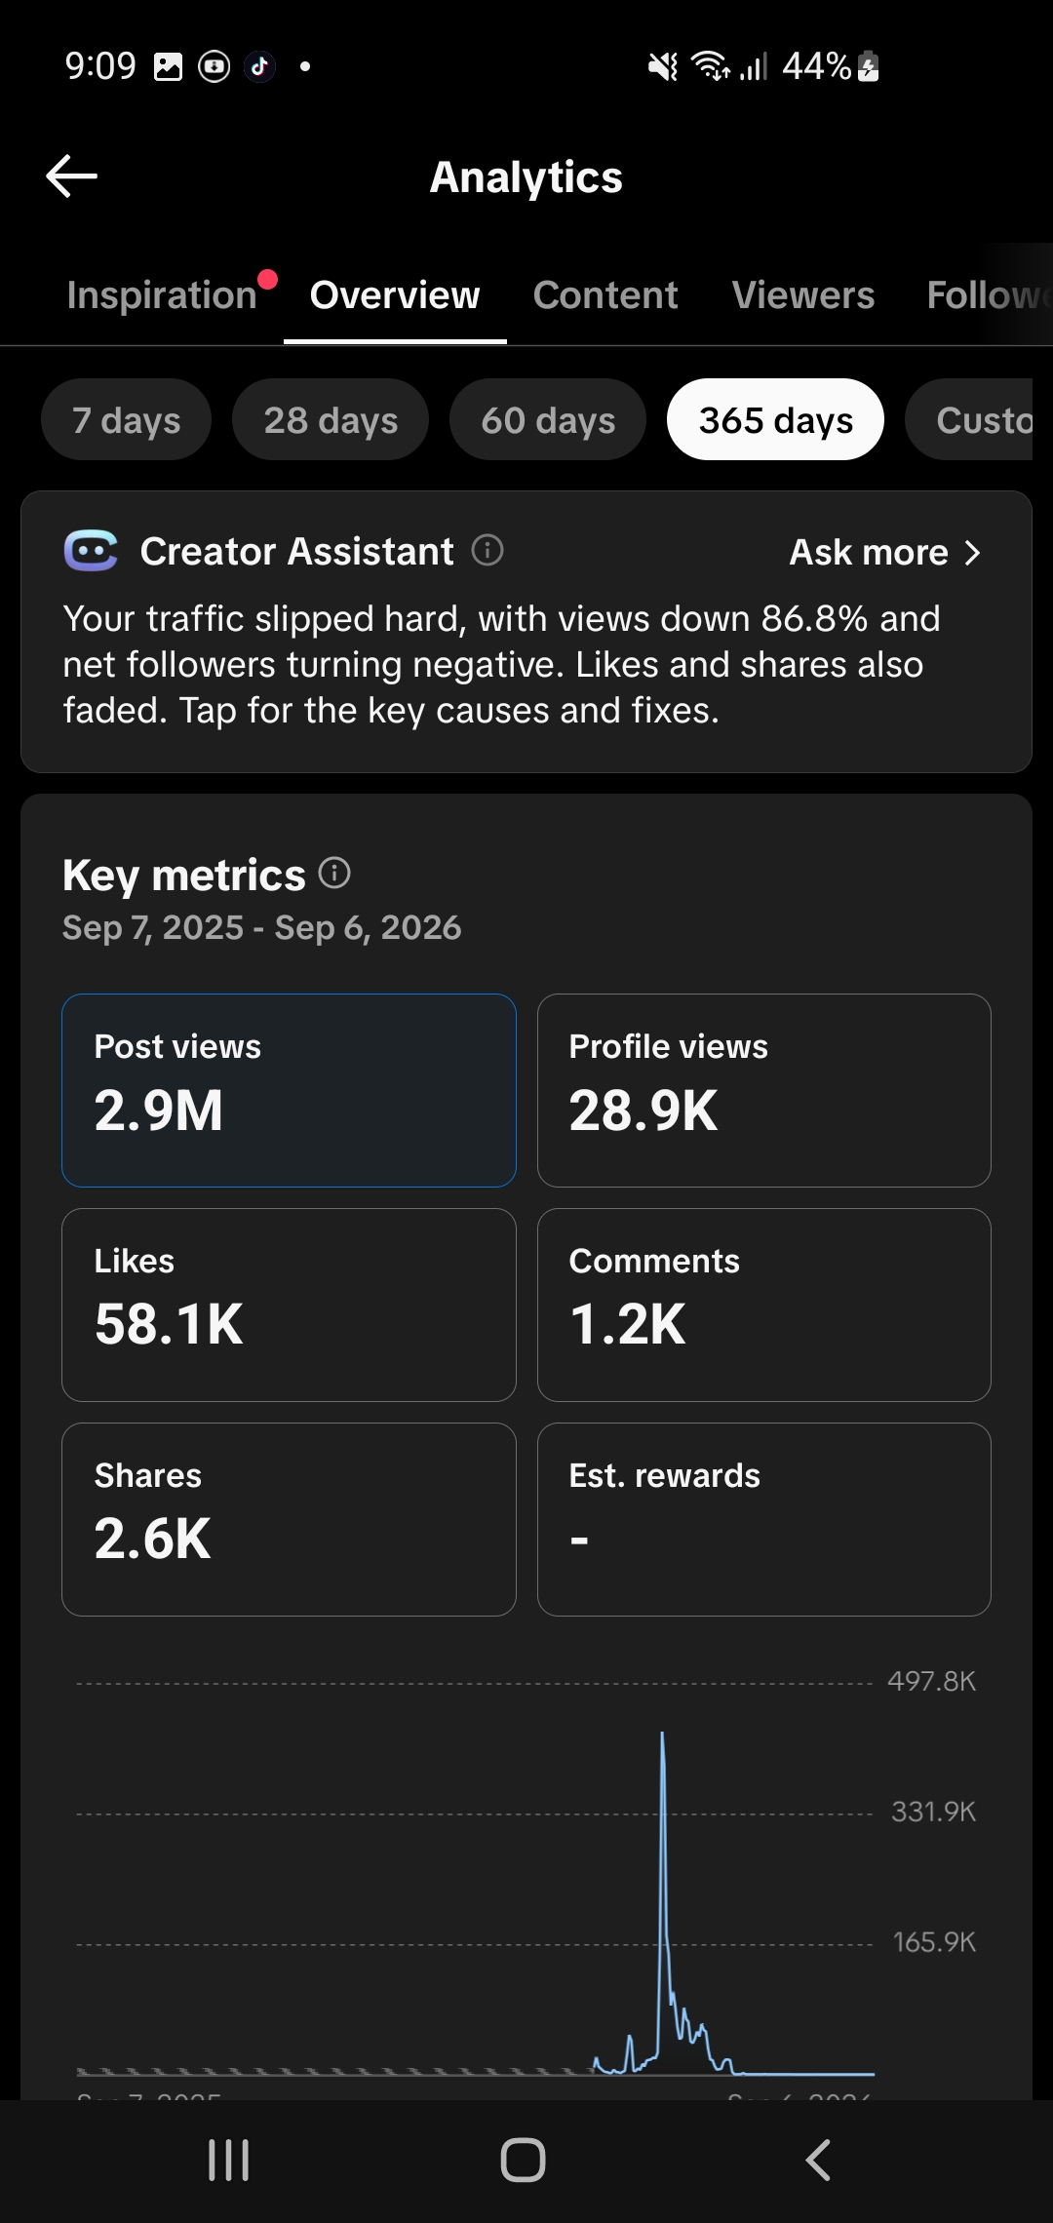Tap the peak on the views chart
This screenshot has height=2223, width=1053.
tap(662, 1735)
